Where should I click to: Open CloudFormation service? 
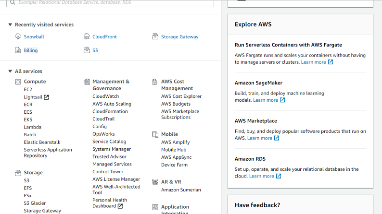[x=110, y=111]
